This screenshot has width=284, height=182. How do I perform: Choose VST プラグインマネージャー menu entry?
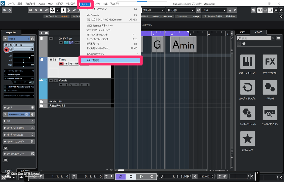(x=110, y=30)
